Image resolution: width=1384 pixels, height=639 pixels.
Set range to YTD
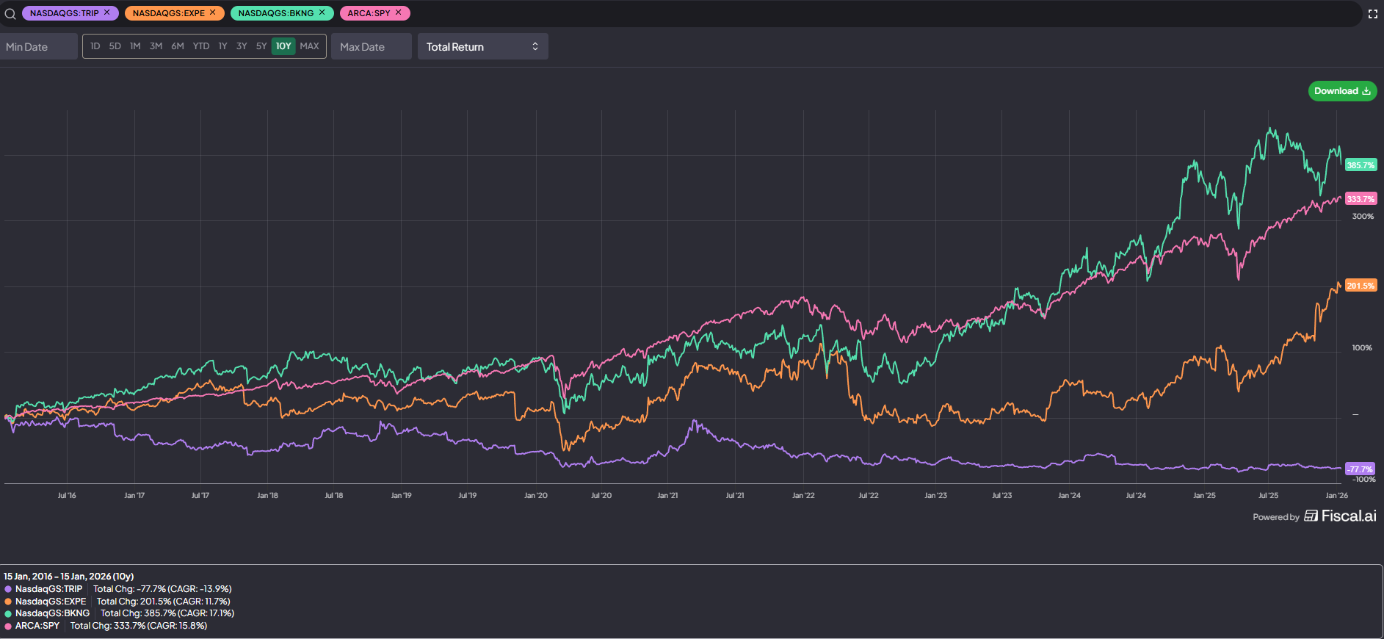point(201,46)
